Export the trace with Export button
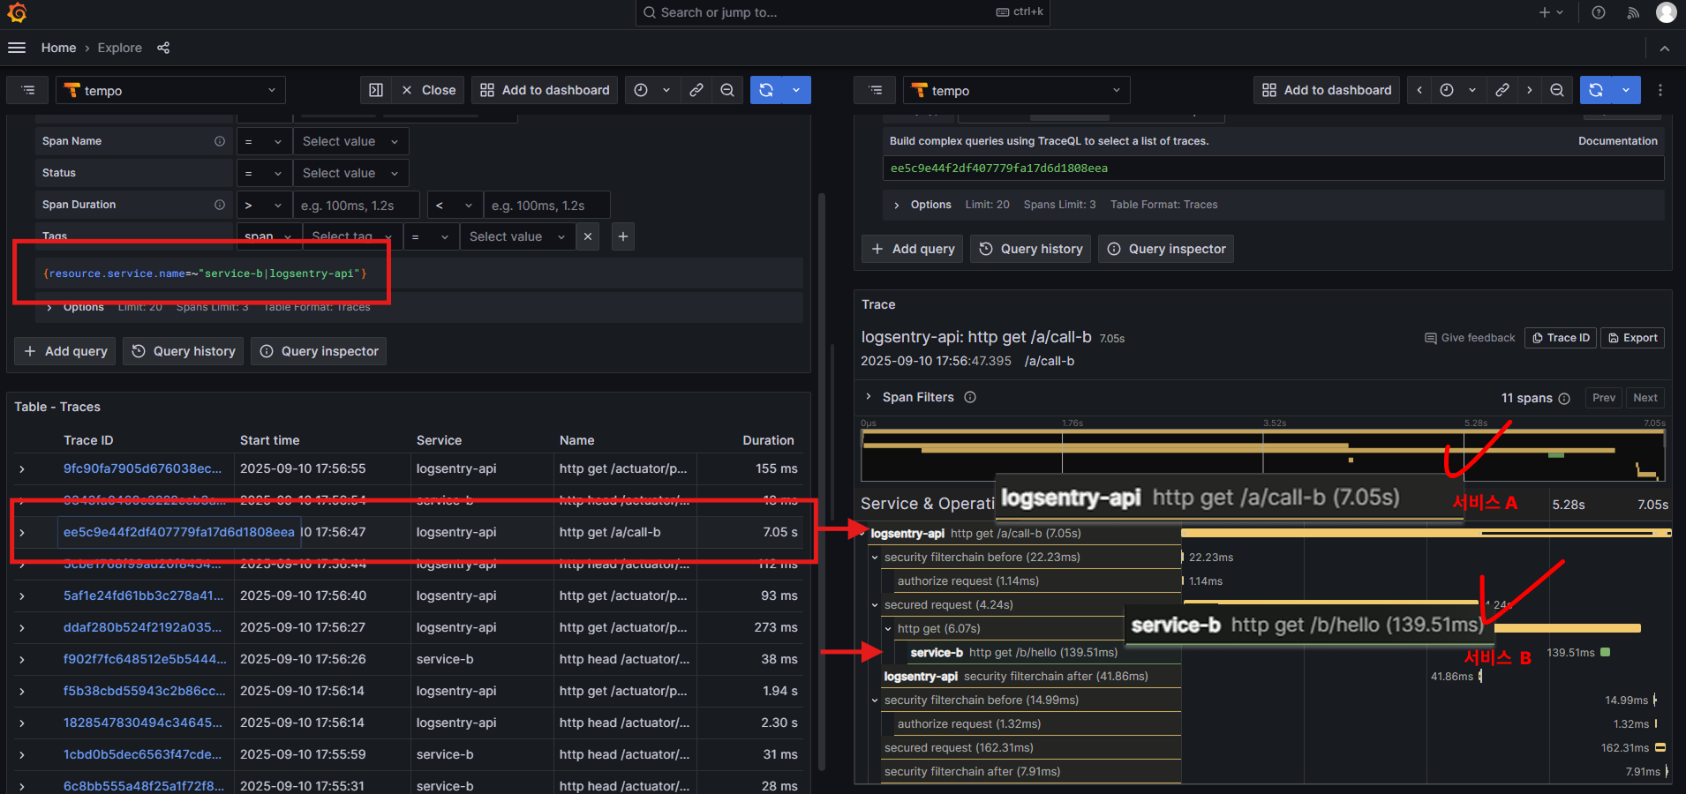The height and width of the screenshot is (794, 1686). pyautogui.click(x=1632, y=338)
